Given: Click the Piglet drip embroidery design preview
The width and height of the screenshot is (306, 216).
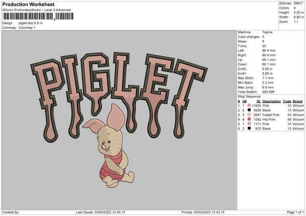Looking at the screenshot, I should tap(119, 120).
